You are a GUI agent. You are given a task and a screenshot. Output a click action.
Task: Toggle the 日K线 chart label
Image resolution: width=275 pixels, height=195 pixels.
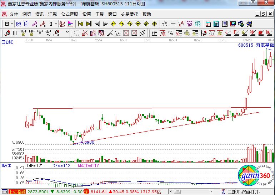7,42
